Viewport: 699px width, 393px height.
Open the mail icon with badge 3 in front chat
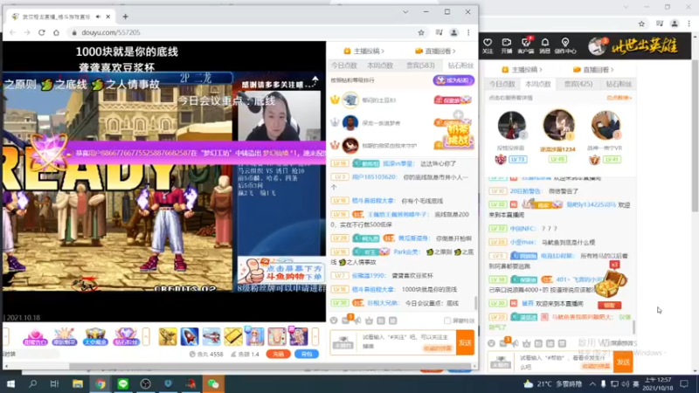tap(346, 320)
